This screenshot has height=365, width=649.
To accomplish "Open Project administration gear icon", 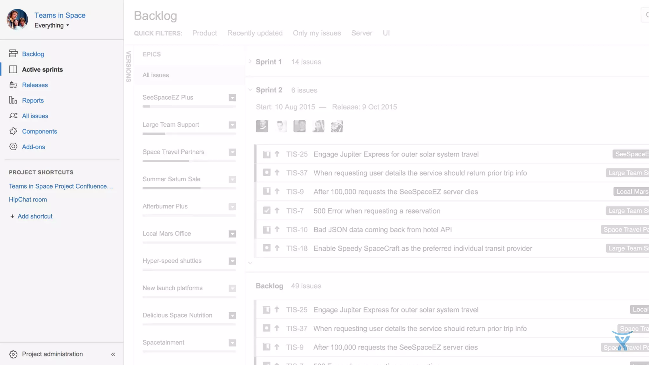I will pos(13,354).
